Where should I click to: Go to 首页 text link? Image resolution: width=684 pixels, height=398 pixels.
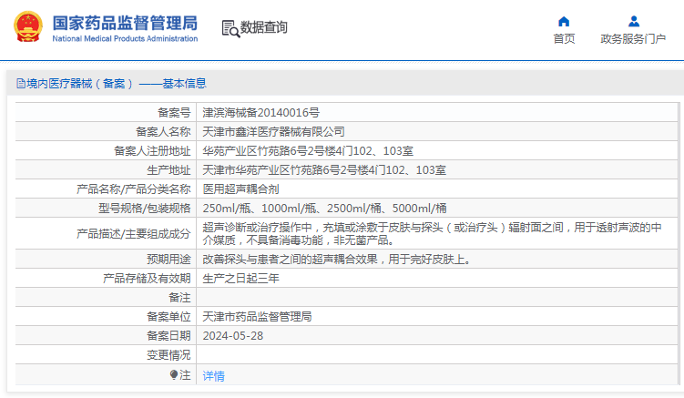564,39
